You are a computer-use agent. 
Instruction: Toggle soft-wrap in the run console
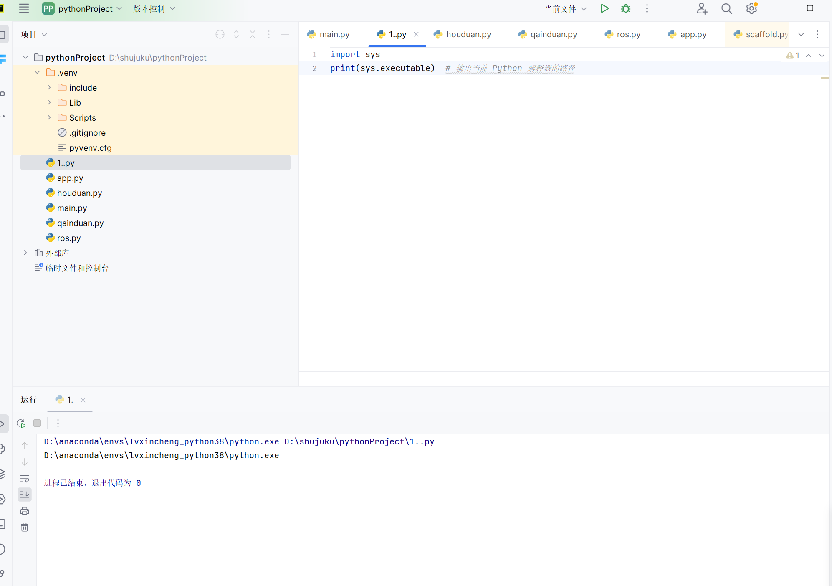coord(25,479)
